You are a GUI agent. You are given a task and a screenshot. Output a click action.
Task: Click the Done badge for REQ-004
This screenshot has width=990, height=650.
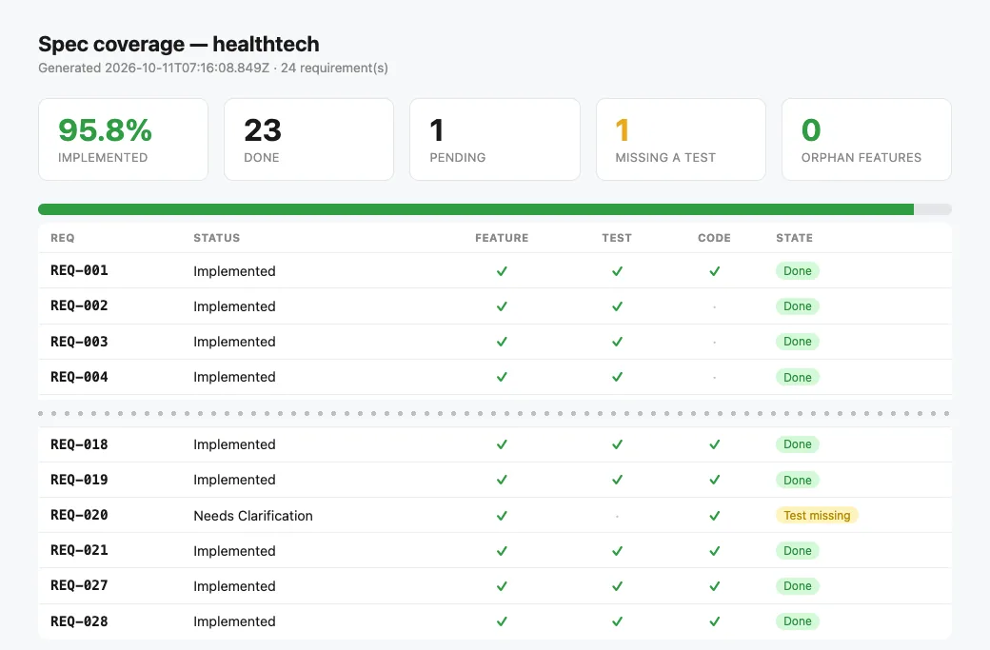pyautogui.click(x=798, y=378)
